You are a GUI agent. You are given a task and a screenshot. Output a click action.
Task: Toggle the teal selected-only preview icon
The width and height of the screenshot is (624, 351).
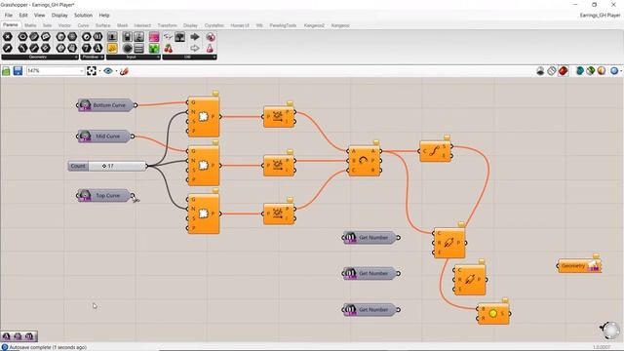tap(579, 71)
